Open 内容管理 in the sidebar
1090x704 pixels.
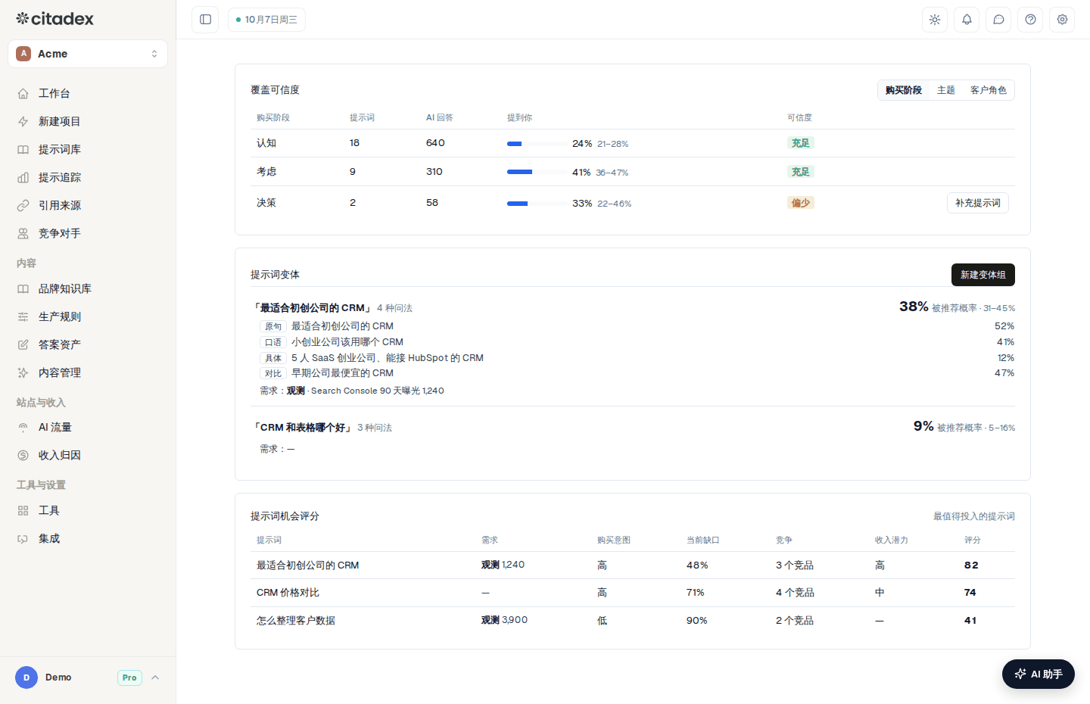click(x=88, y=372)
